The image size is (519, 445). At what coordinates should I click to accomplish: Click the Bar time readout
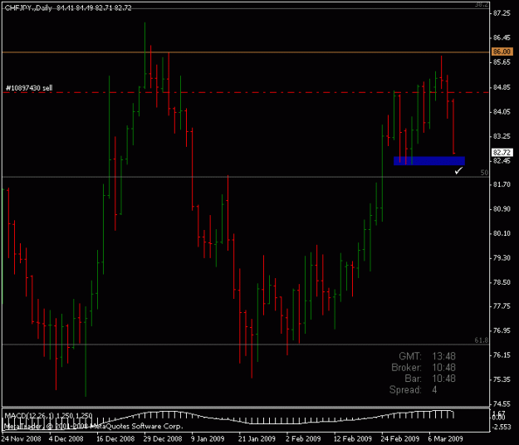(430, 379)
